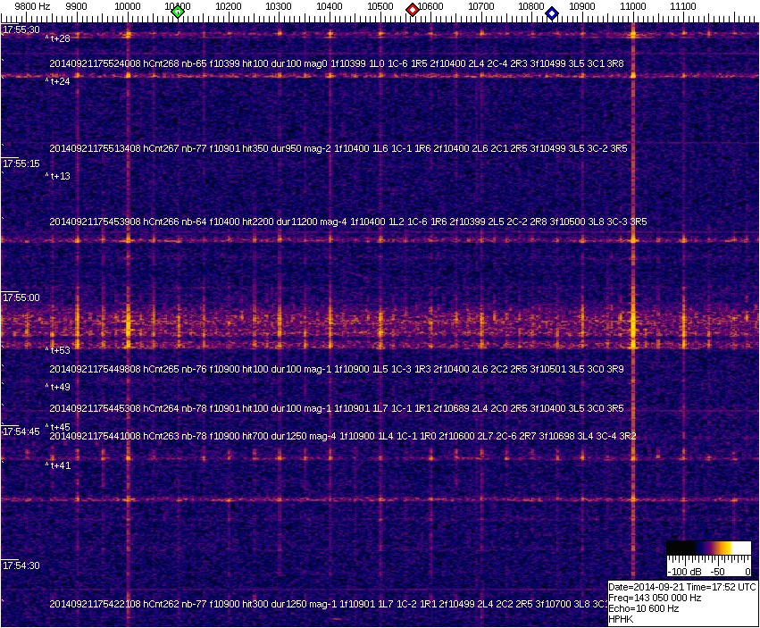
Task: Click the t+49 event marker
Action: coord(59,387)
